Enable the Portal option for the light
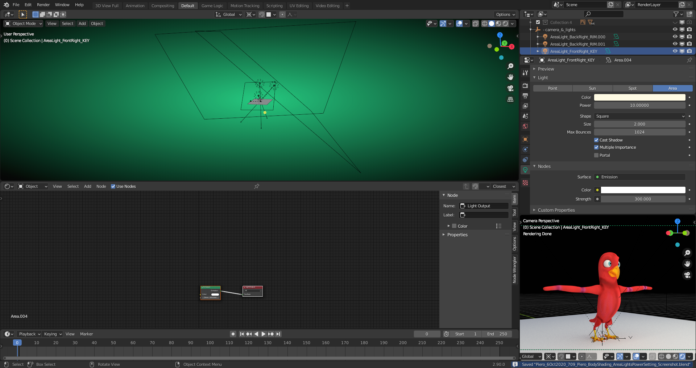696x368 pixels. 596,155
